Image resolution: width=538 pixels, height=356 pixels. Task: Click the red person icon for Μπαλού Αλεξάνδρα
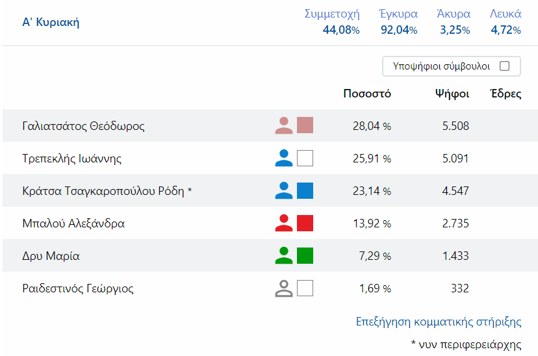(x=284, y=223)
